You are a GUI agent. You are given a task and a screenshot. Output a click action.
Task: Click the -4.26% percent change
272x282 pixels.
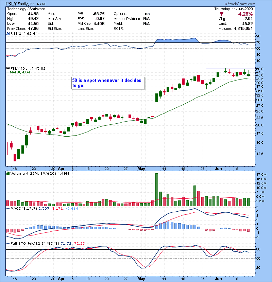pos(245,14)
